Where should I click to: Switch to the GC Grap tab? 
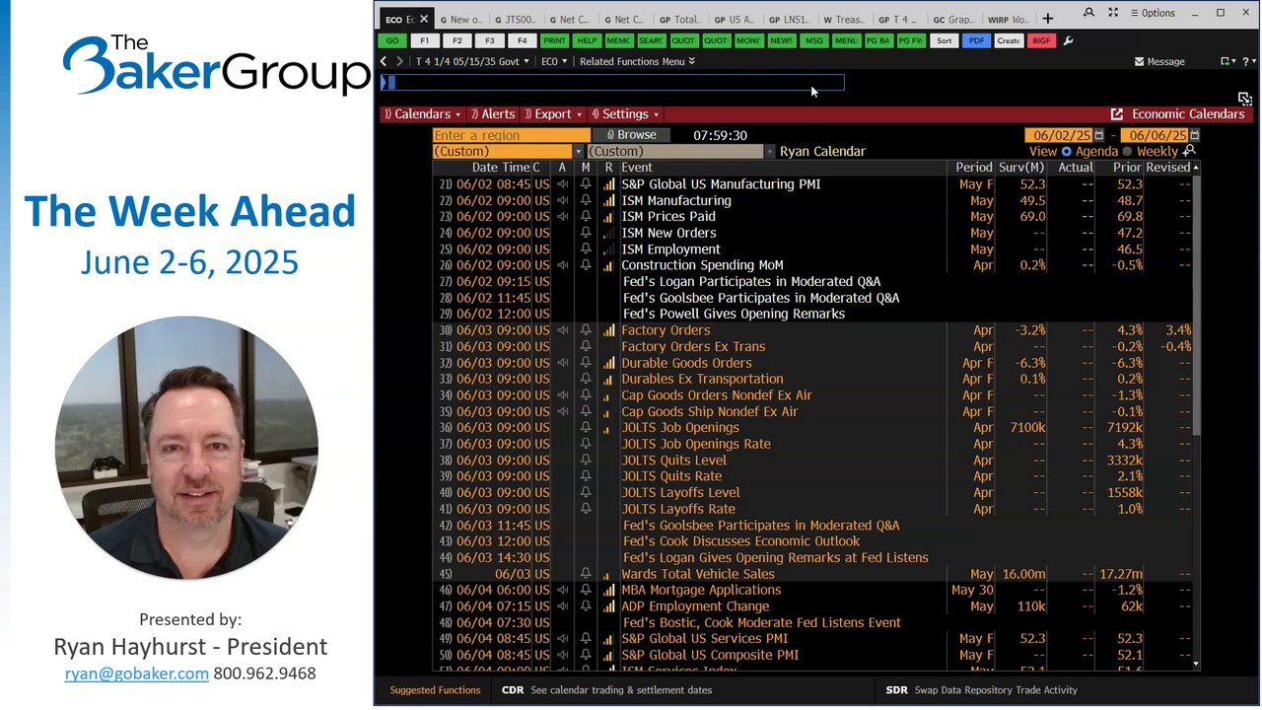click(x=953, y=19)
